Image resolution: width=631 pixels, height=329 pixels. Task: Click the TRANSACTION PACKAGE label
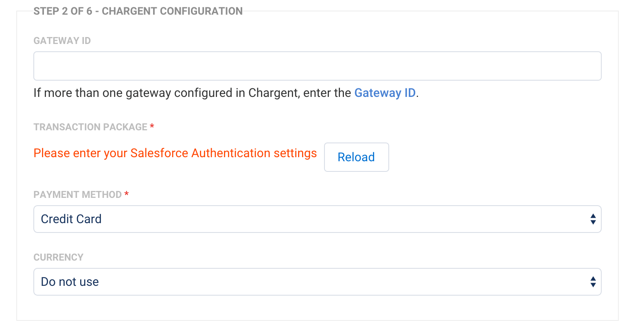tap(90, 127)
